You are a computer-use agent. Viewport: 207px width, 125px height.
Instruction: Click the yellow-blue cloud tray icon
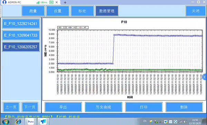point(151,122)
